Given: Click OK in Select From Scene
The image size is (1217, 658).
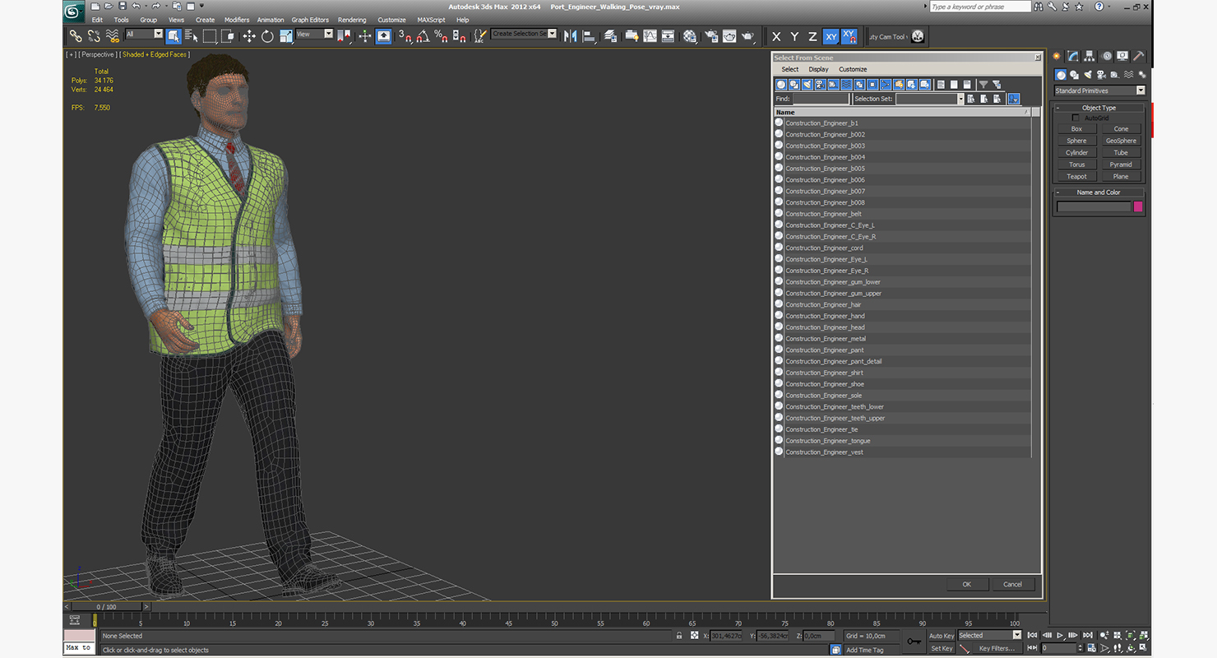Looking at the screenshot, I should [x=967, y=584].
